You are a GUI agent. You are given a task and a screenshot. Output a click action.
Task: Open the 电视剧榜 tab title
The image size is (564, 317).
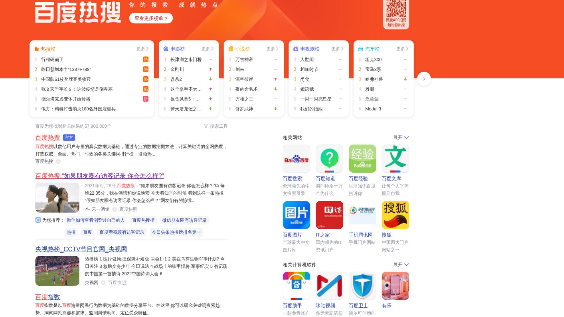click(x=310, y=49)
